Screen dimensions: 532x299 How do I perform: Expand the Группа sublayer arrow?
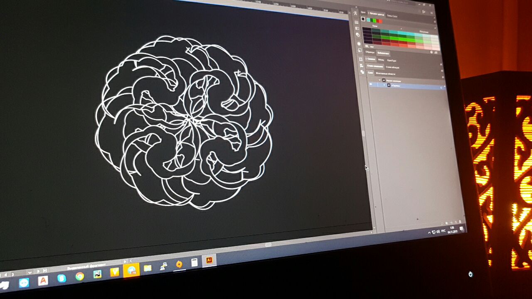(384, 85)
